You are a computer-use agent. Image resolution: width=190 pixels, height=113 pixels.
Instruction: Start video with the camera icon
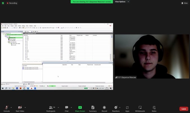coord(20,108)
